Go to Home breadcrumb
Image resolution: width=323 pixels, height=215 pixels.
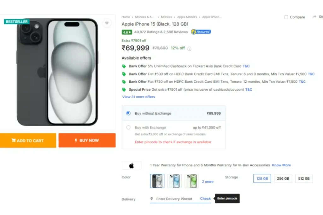pyautogui.click(x=126, y=17)
